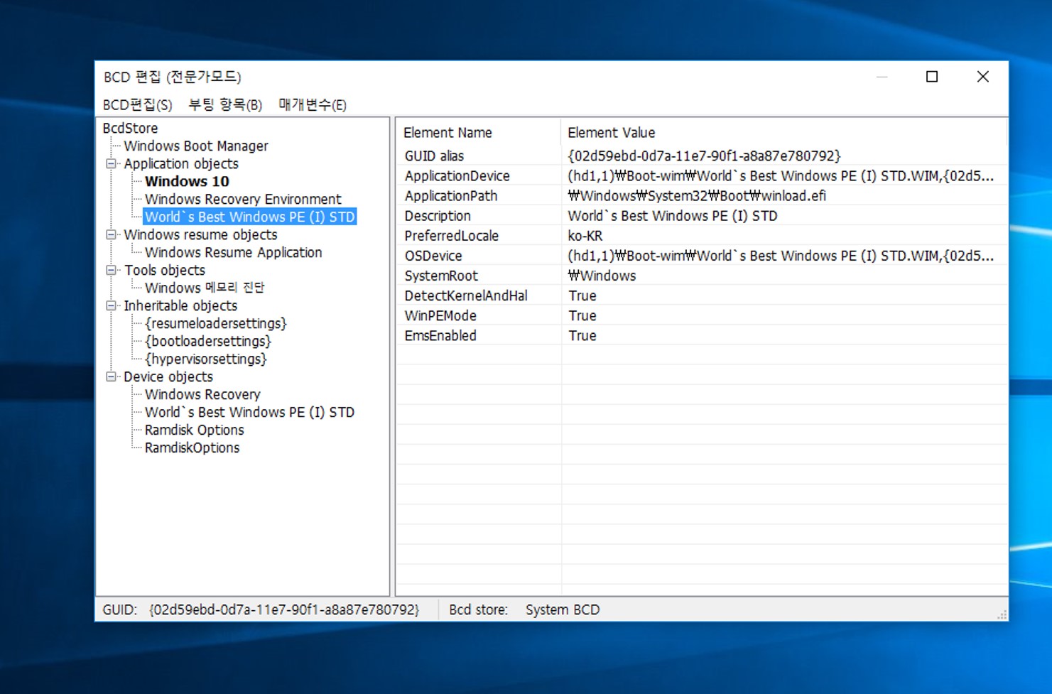
Task: Select the EmsEnabled row
Action: (701, 335)
